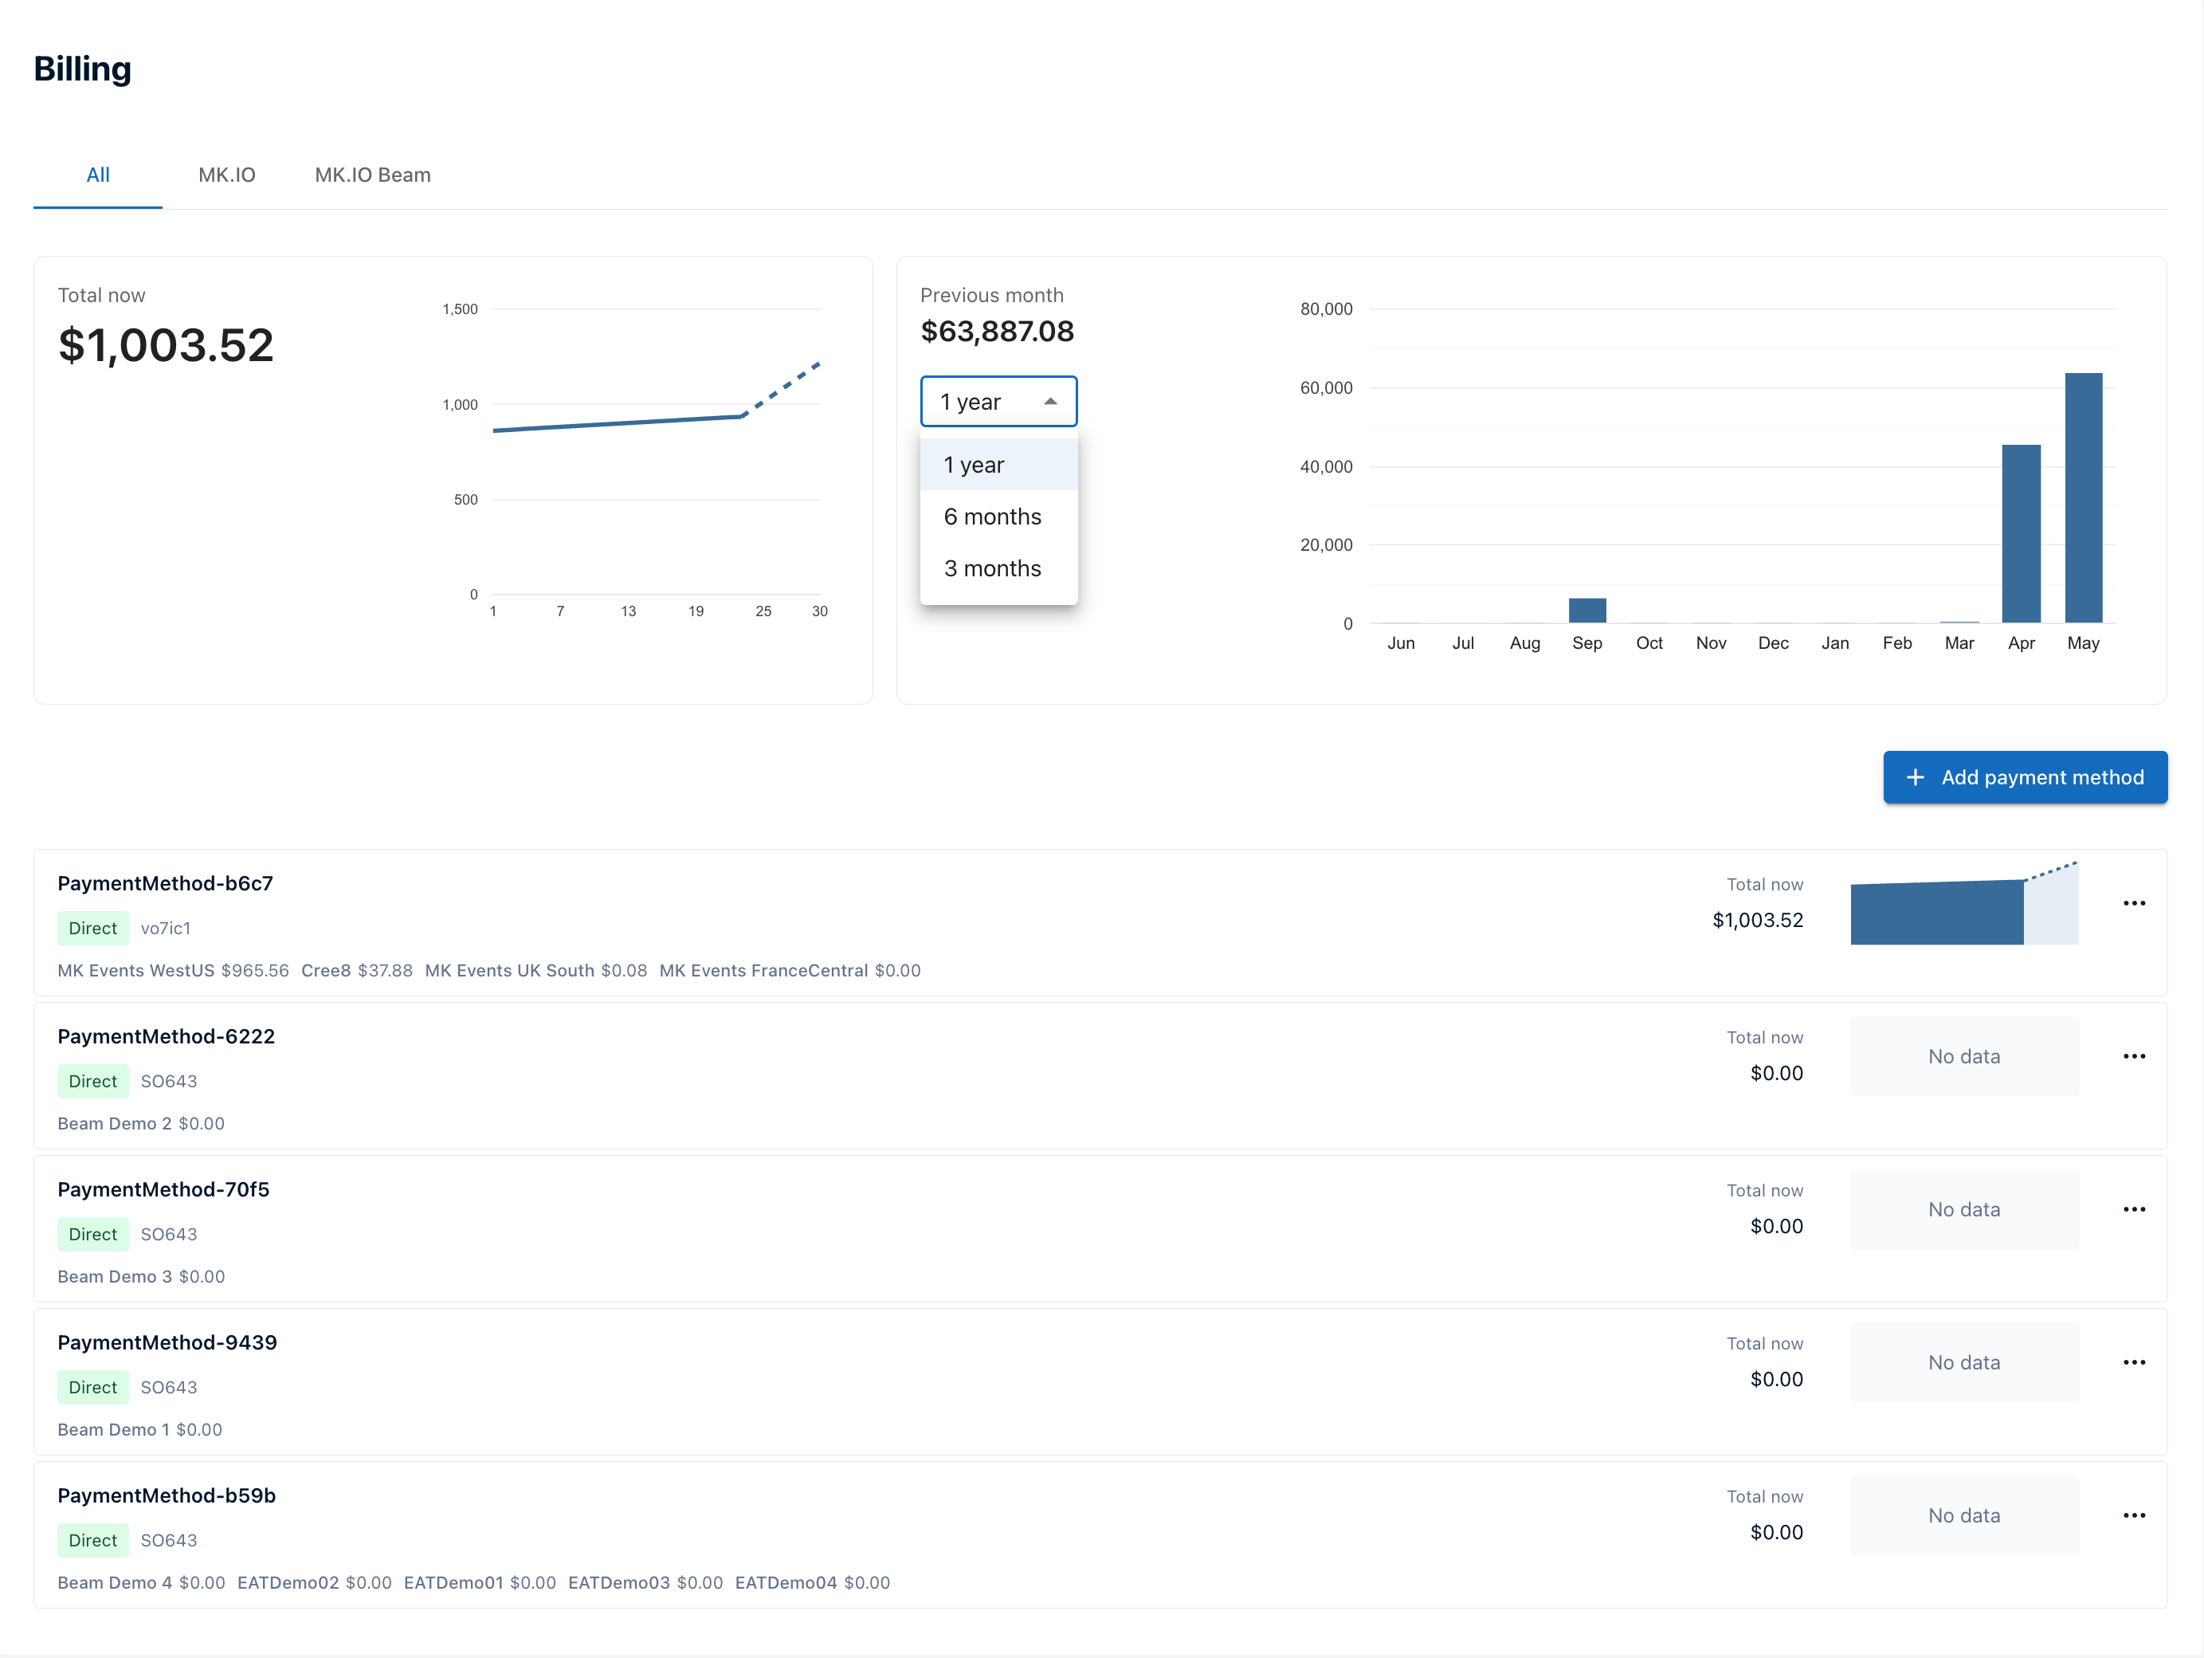Click the $63,887.08 previous month amount
The height and width of the screenshot is (1658, 2204).
click(998, 331)
